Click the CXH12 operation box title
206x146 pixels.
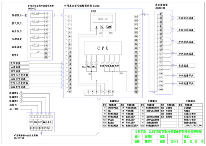82,6
